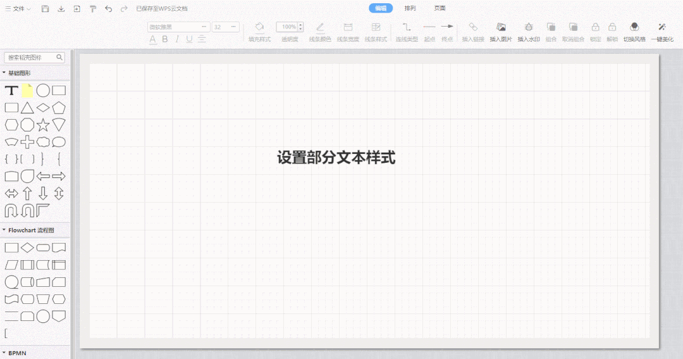Open the 终点 line end style dropdown
This screenshot has height=359, width=683.
[447, 32]
